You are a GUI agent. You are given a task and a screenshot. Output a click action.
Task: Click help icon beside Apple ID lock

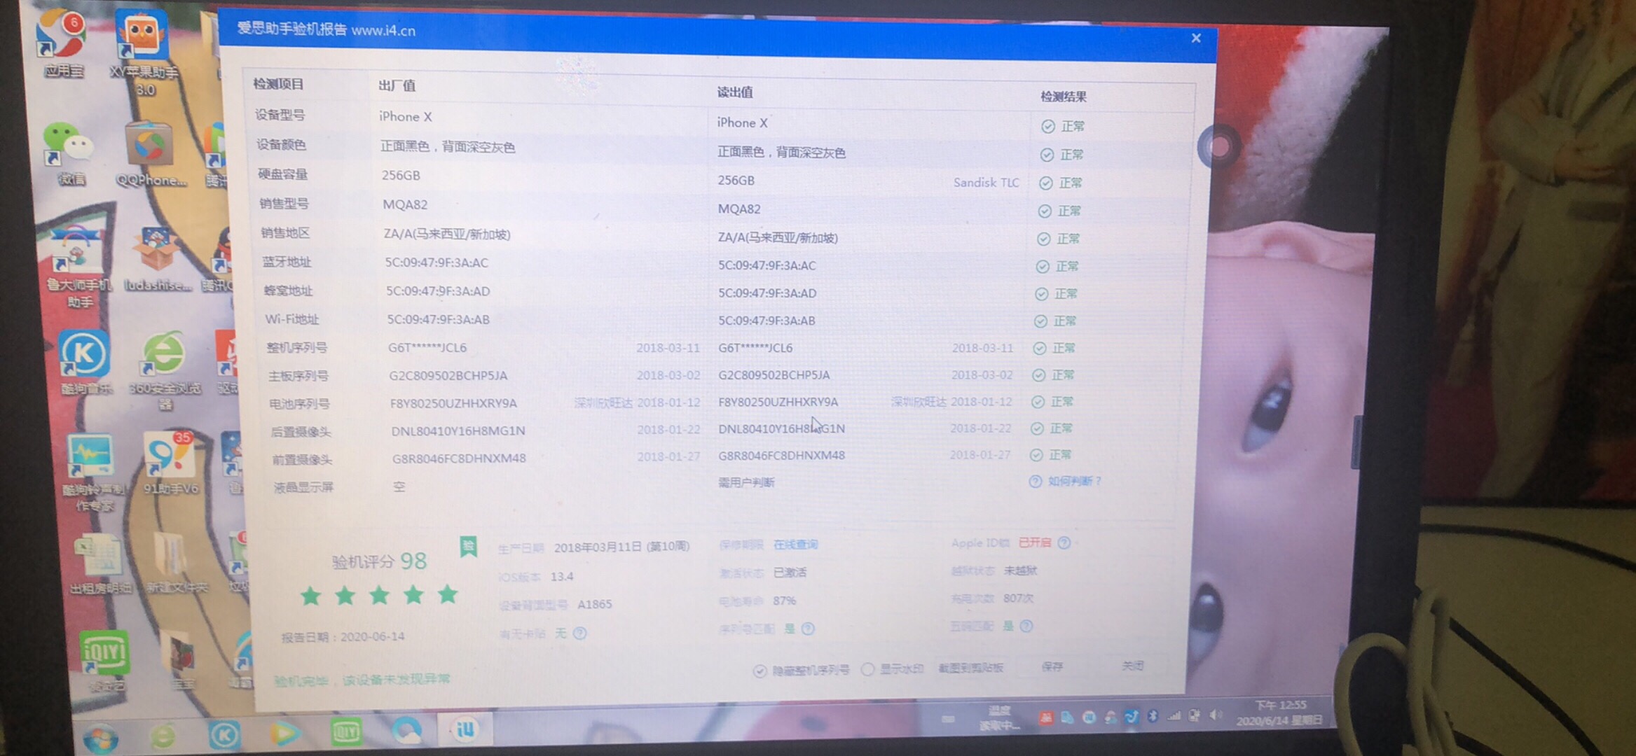tap(1064, 542)
